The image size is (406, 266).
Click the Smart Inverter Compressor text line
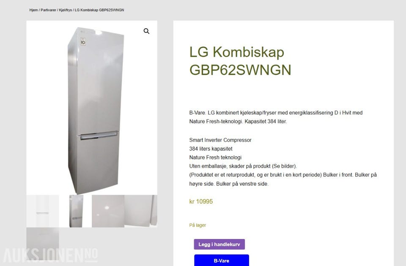click(x=220, y=140)
